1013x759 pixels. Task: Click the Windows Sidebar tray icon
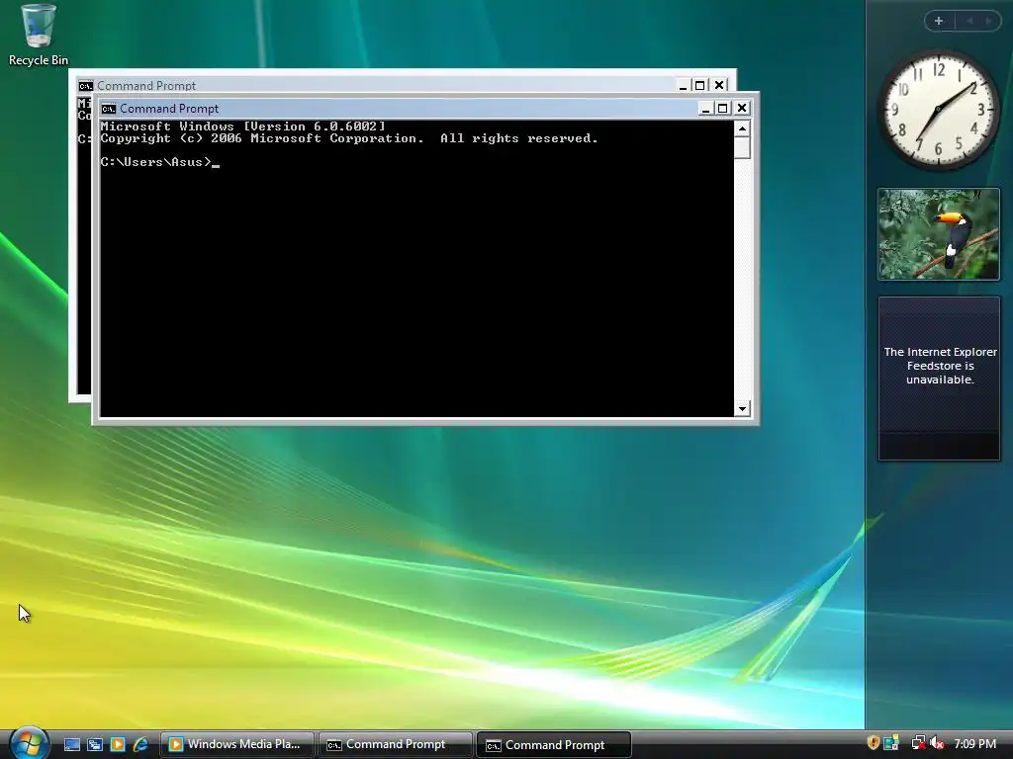click(891, 743)
